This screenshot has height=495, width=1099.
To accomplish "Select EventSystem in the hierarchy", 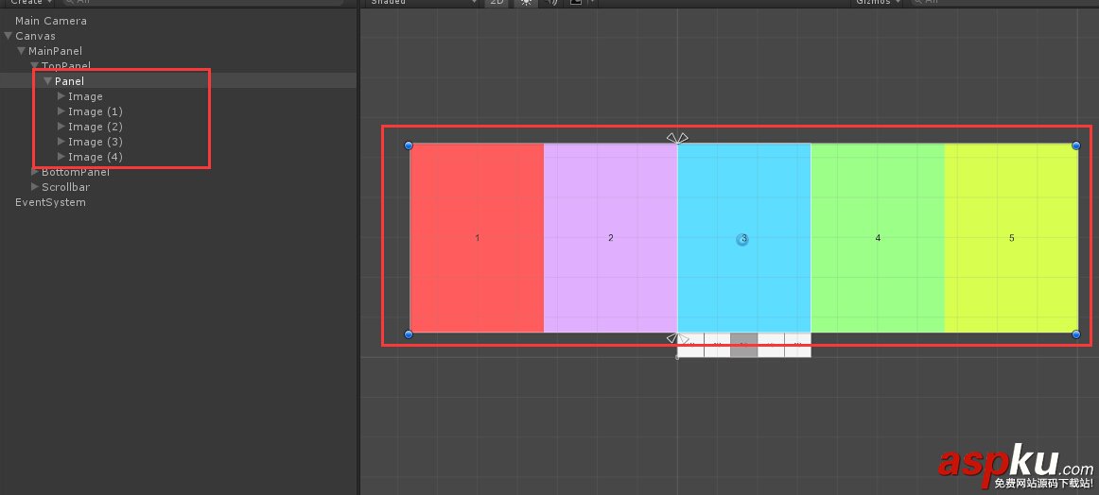I will point(50,202).
